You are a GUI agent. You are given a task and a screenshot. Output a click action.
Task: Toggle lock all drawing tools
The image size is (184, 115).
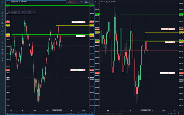2,46
